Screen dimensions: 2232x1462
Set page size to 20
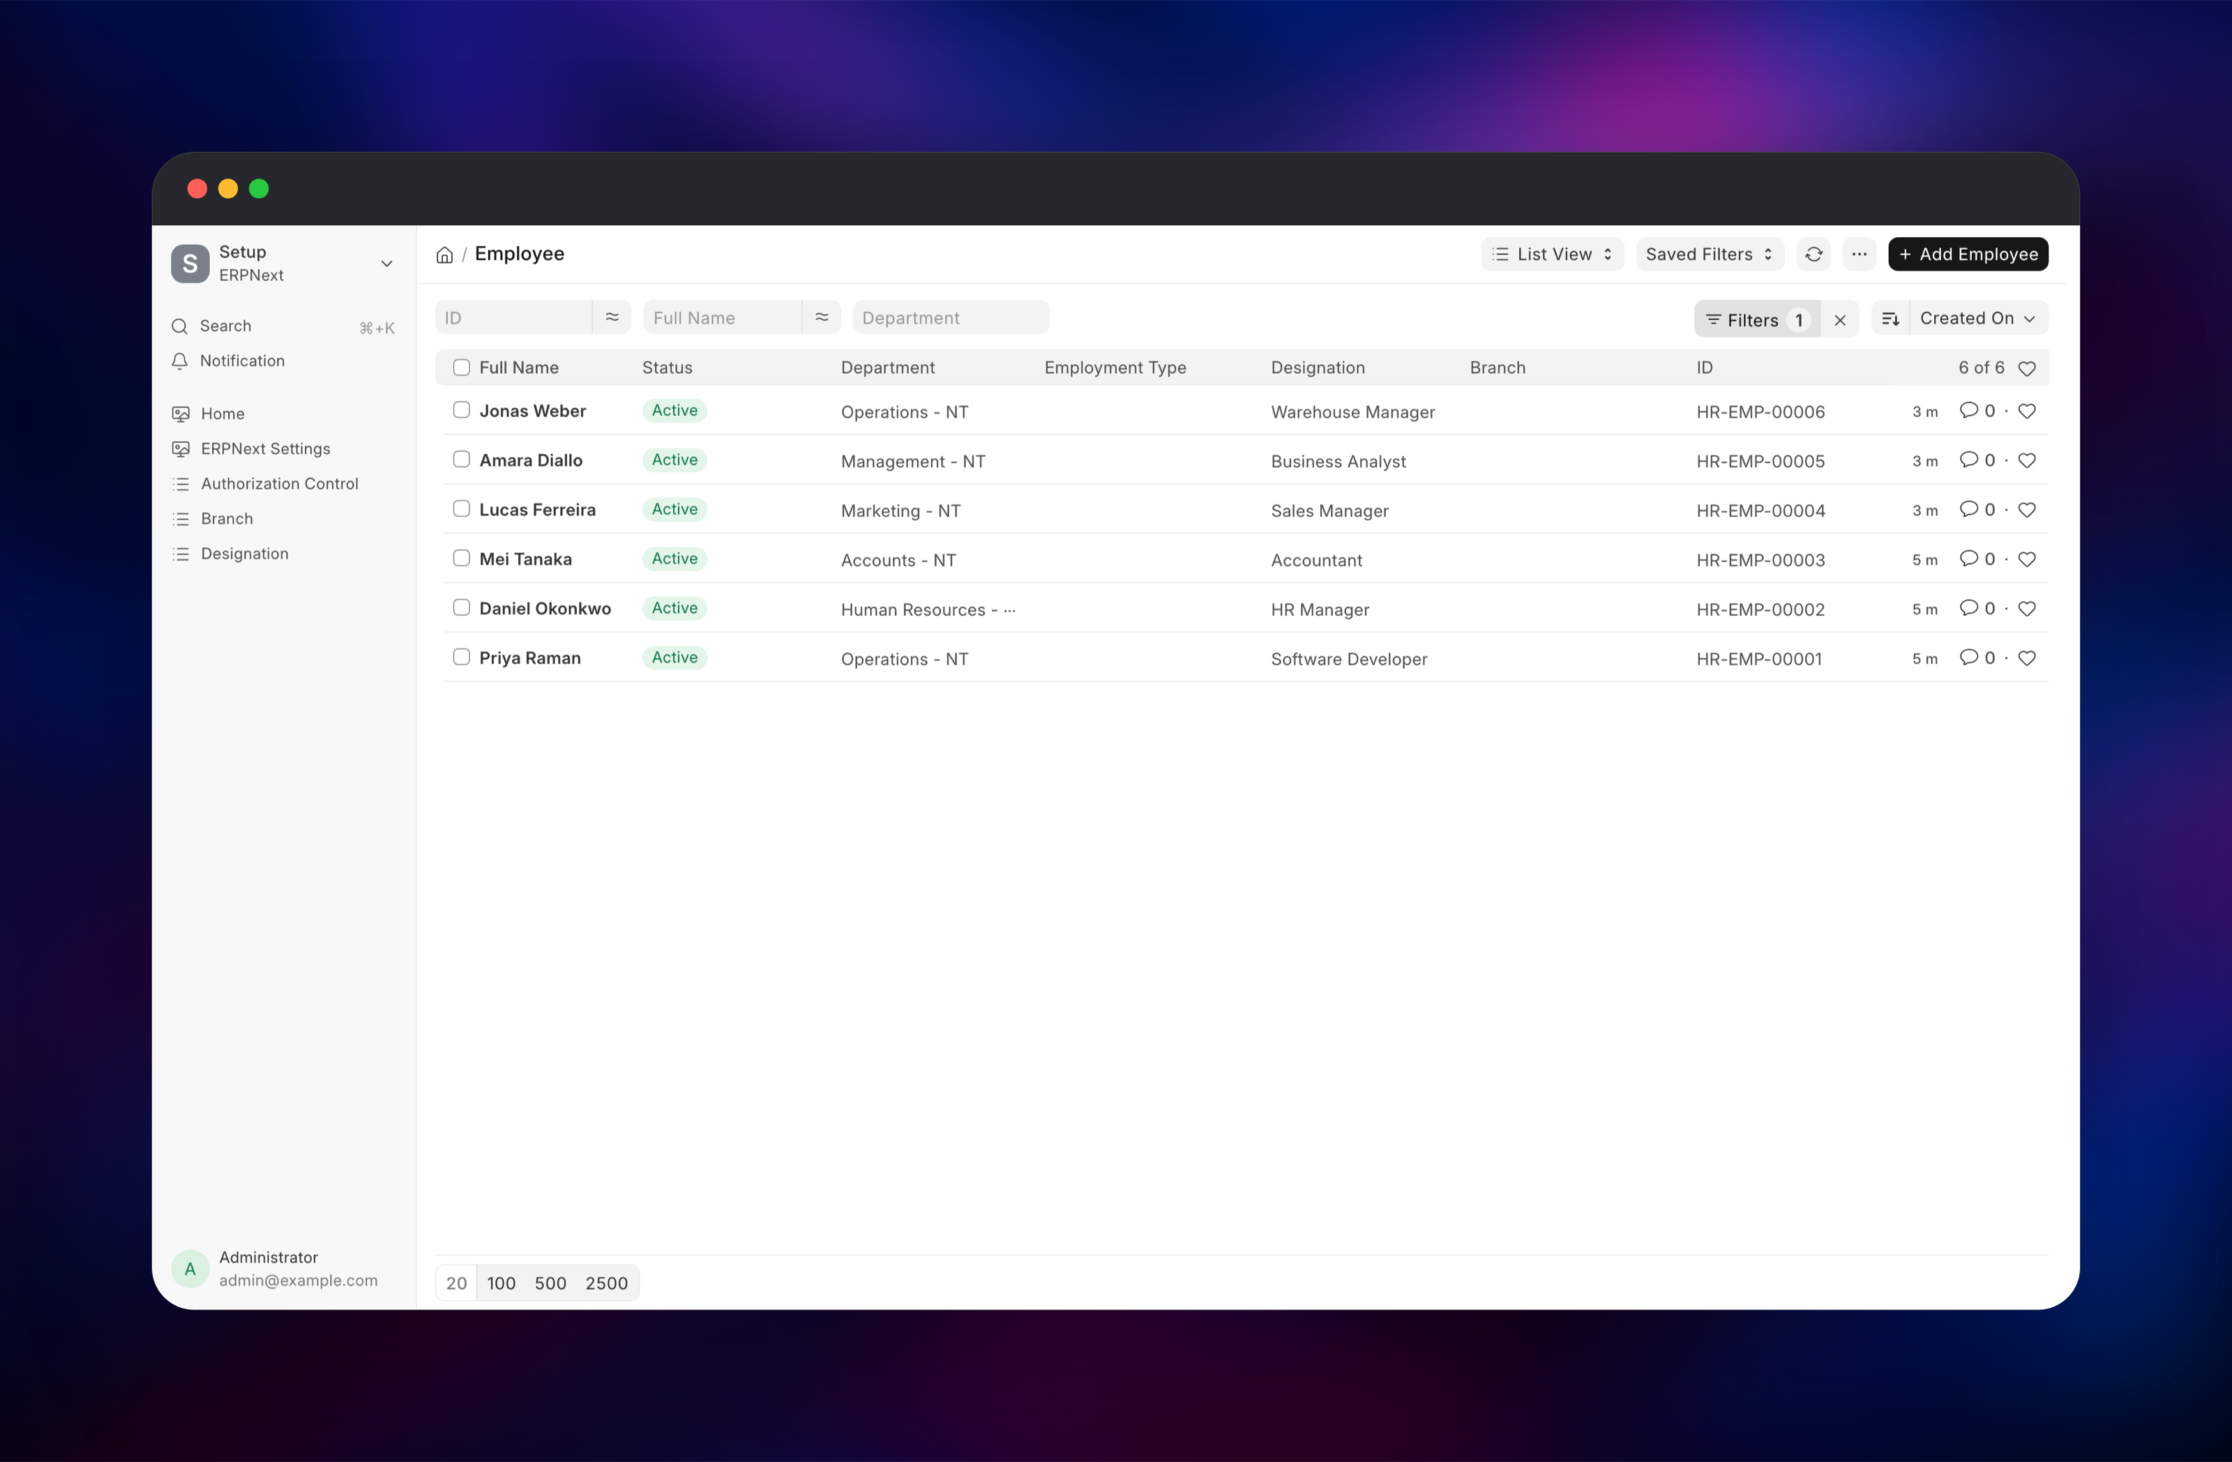click(x=457, y=1283)
